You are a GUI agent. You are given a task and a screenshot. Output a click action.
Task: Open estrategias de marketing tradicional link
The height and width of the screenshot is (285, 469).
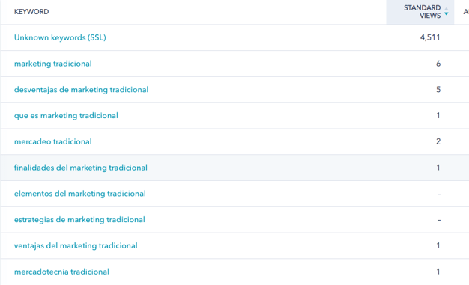[79, 220]
